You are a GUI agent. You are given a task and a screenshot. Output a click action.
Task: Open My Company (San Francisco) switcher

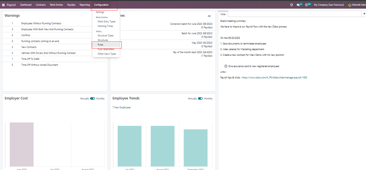click(329, 5)
